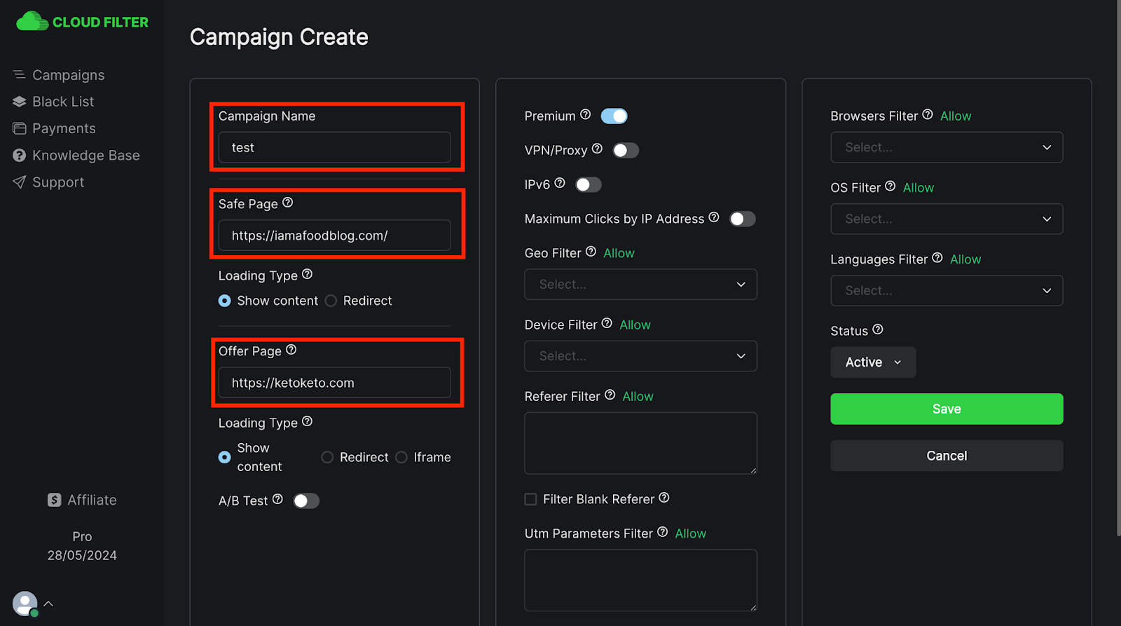The height and width of the screenshot is (626, 1121).
Task: Click the Premium help question icon
Action: point(585,114)
